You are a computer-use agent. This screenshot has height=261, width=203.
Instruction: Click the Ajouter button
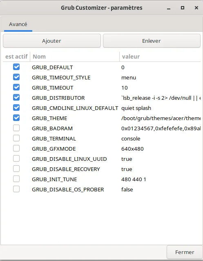pos(52,41)
